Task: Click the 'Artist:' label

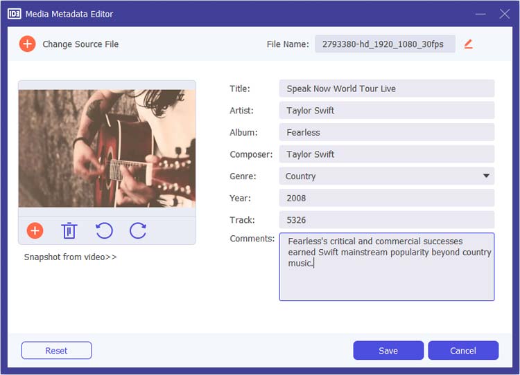Action: (241, 110)
